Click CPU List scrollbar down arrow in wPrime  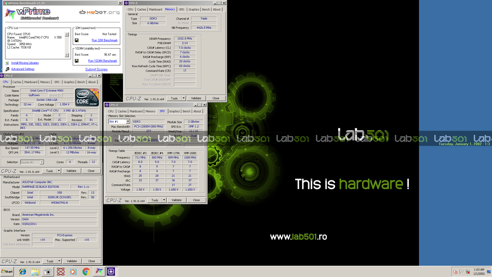point(67,55)
